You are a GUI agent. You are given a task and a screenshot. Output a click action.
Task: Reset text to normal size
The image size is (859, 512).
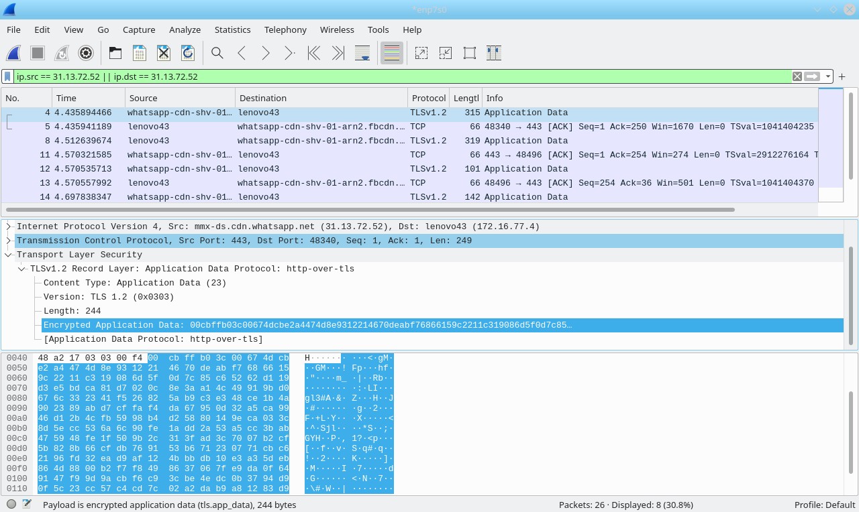470,53
